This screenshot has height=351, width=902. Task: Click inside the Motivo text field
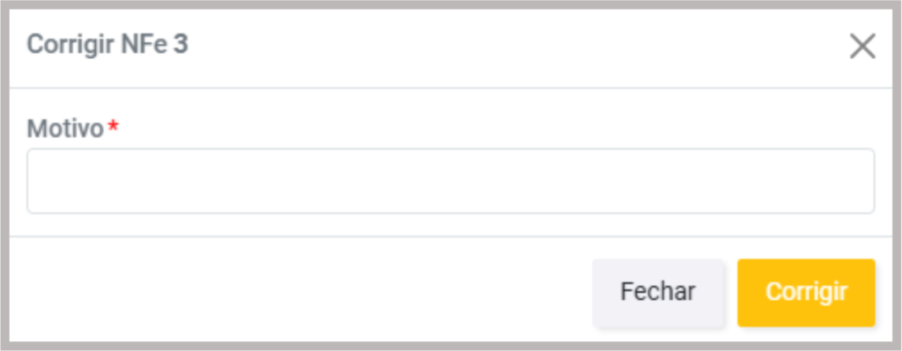point(450,181)
